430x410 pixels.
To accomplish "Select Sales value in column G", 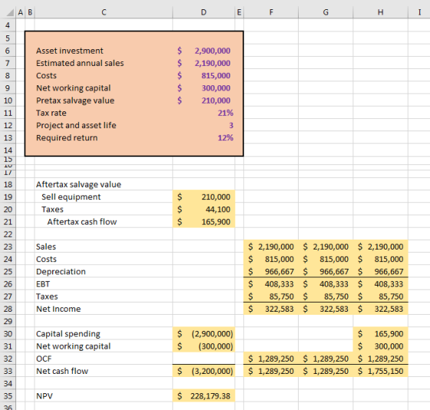I will coord(326,246).
